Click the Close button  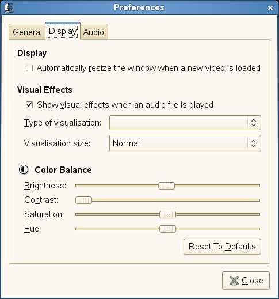(246, 281)
